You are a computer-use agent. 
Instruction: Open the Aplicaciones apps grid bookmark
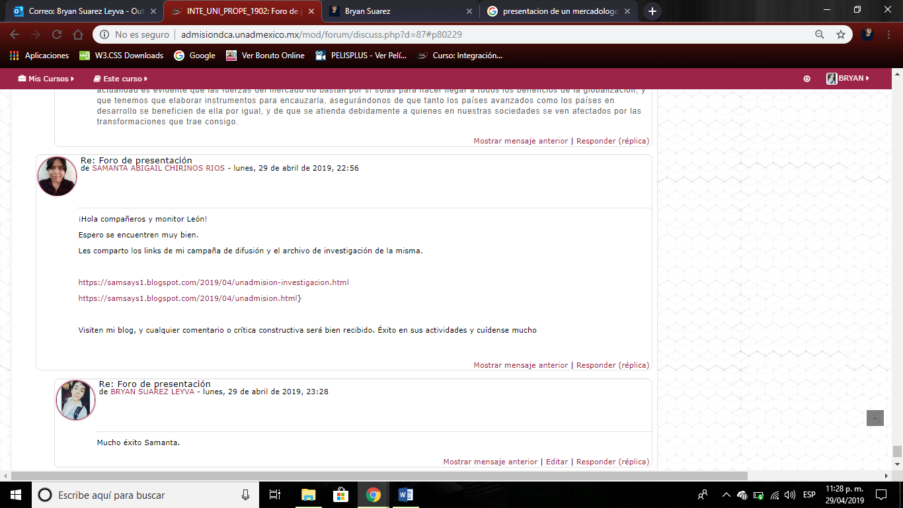click(39, 56)
